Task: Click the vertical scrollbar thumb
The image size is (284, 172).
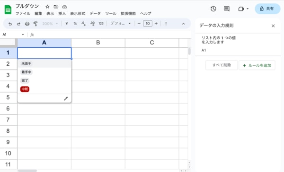Action: [x=189, y=51]
